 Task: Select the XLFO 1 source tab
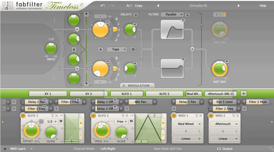[x=126, y=94]
